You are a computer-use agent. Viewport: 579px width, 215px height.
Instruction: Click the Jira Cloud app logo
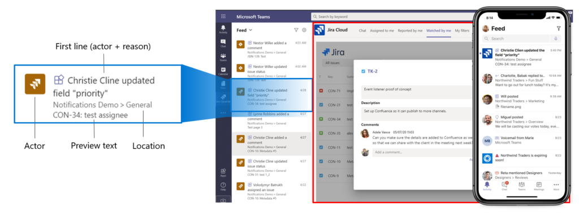(319, 31)
